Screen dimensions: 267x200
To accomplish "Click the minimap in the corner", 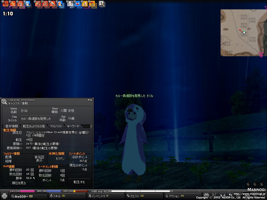I will (244, 33).
